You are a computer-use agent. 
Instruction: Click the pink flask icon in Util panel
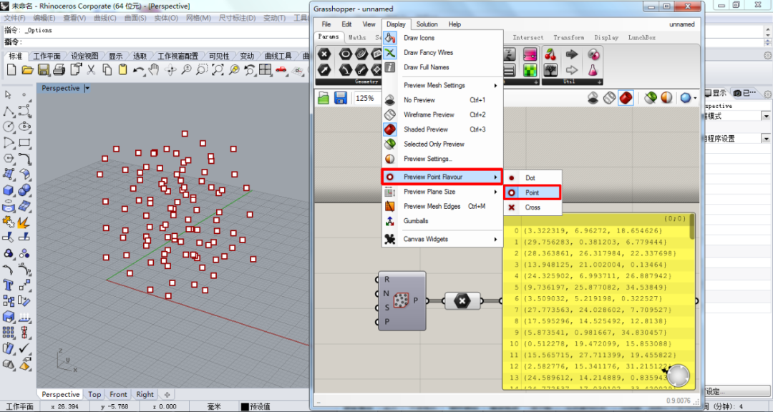(x=593, y=70)
